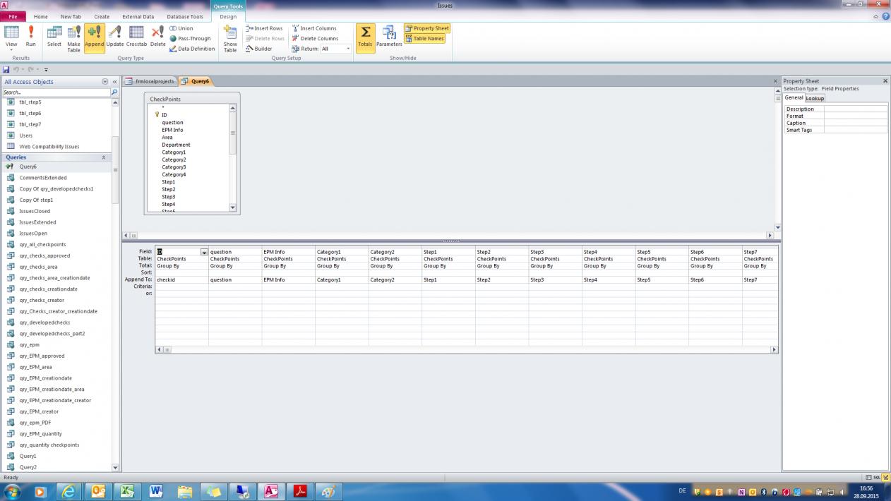Viewport: 891px width, 501px height.
Task: Save with the quick access floppy icon
Action: pos(6,69)
